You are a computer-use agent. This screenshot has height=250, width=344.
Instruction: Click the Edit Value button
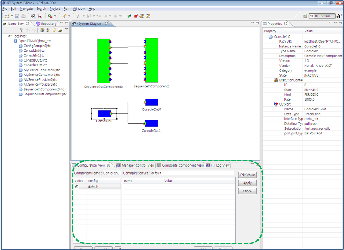click(x=247, y=175)
